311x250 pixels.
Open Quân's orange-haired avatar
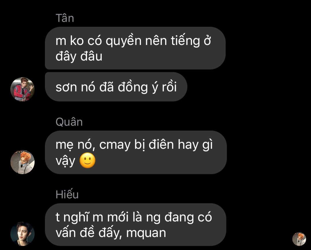coord(22,162)
